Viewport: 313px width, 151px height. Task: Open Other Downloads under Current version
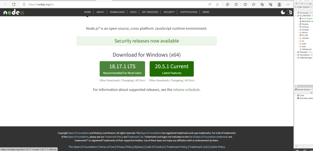(159, 80)
